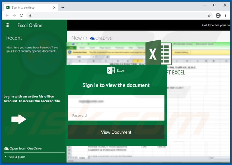
Task: Click the email input field
Action: pyautogui.click(x=116, y=102)
